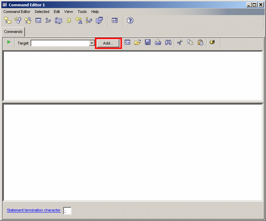Collapse toolbar chevron after Tools Settings icon
The image size is (266, 221).
(107, 21)
